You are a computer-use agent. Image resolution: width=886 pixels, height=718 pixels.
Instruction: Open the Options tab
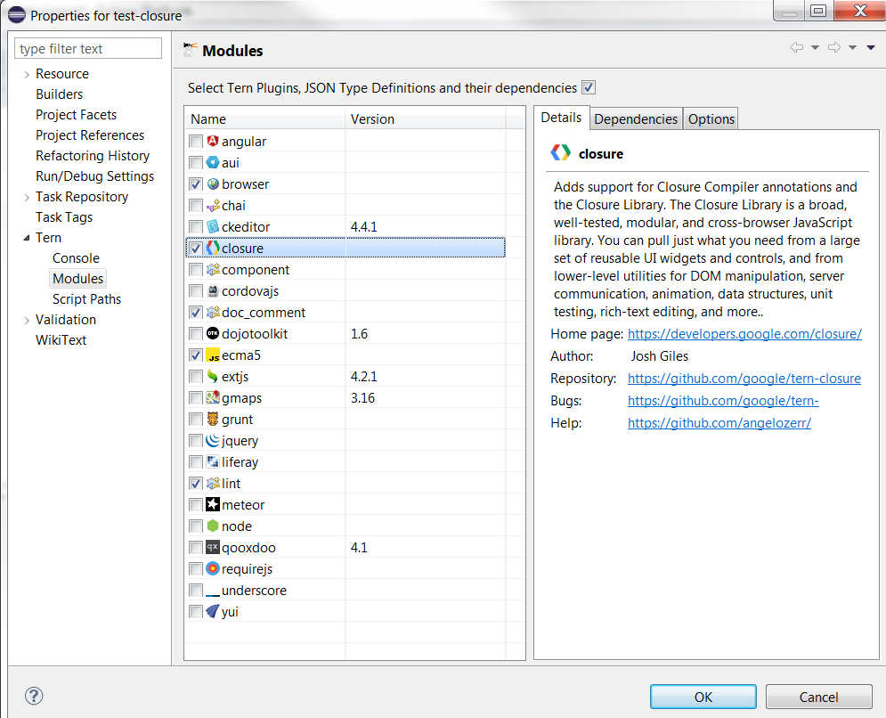click(710, 118)
